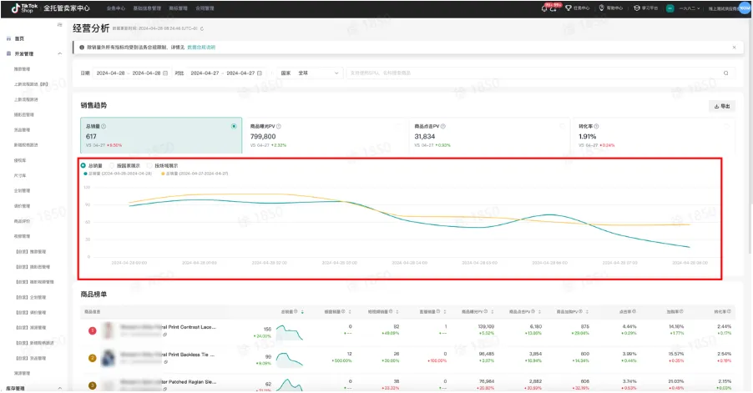Open Print Backless Tie product link
Screen dimensions: 753x393
point(167,355)
